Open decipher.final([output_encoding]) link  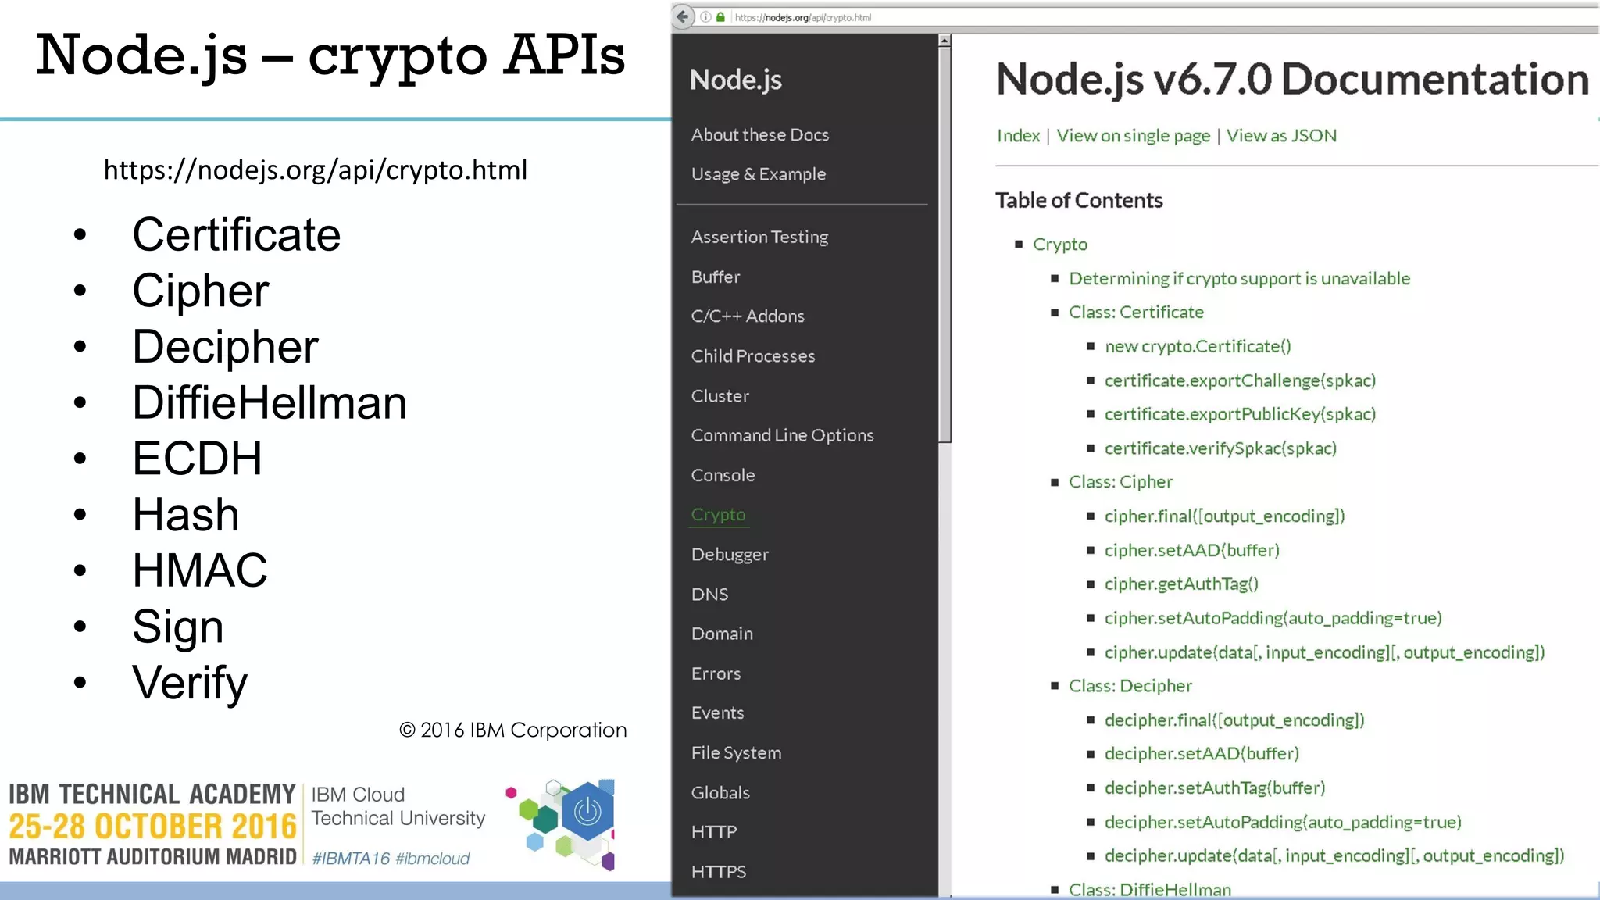pos(1234,720)
